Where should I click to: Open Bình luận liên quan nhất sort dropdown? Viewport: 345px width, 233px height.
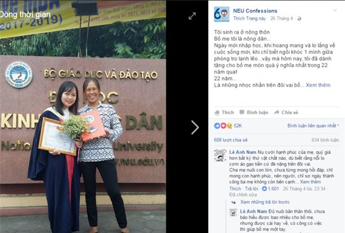[x=313, y=125]
